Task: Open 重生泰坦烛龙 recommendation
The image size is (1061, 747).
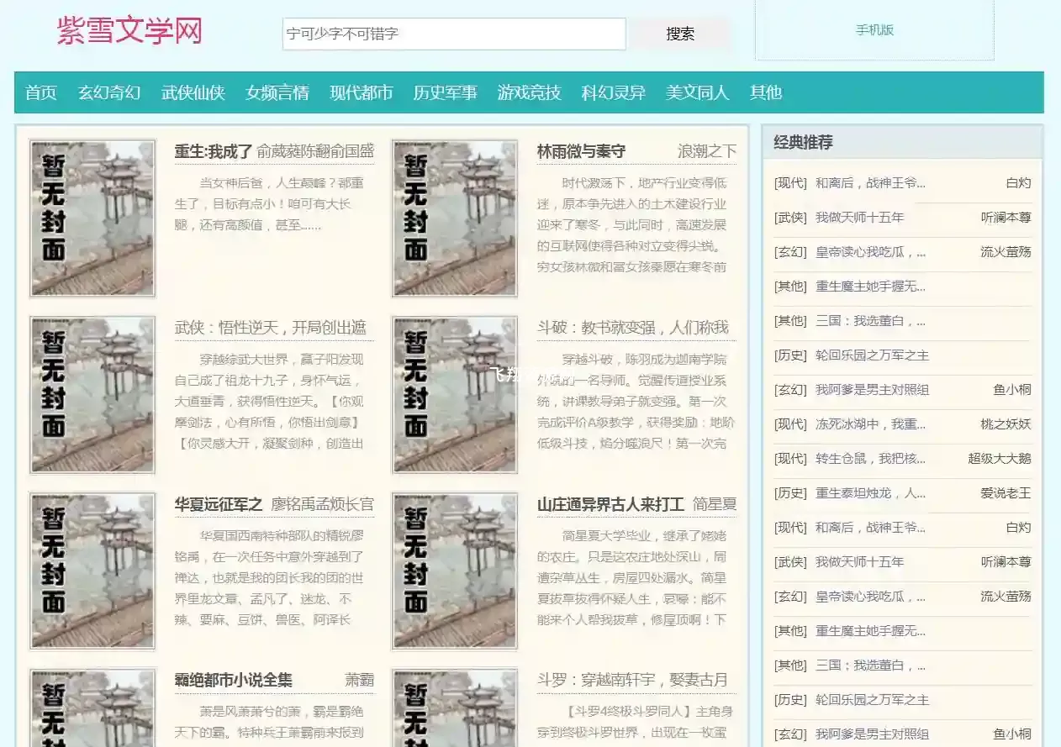Action: coord(870,493)
